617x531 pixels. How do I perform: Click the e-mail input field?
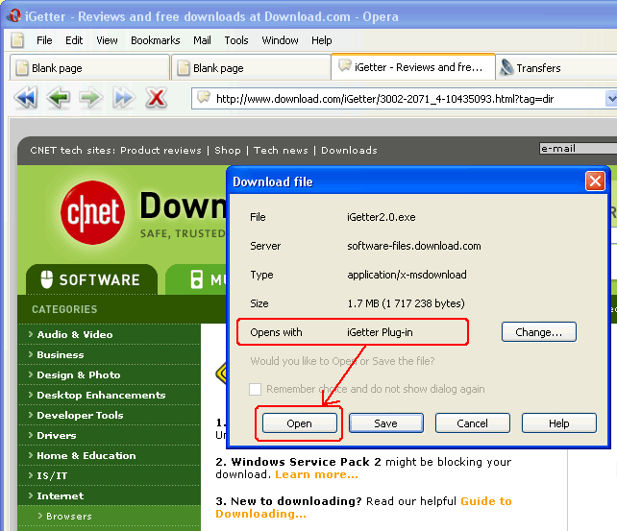tap(577, 149)
